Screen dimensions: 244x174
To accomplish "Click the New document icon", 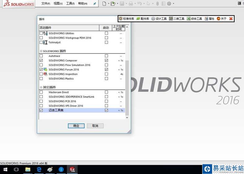I will pyautogui.click(x=104, y=3).
